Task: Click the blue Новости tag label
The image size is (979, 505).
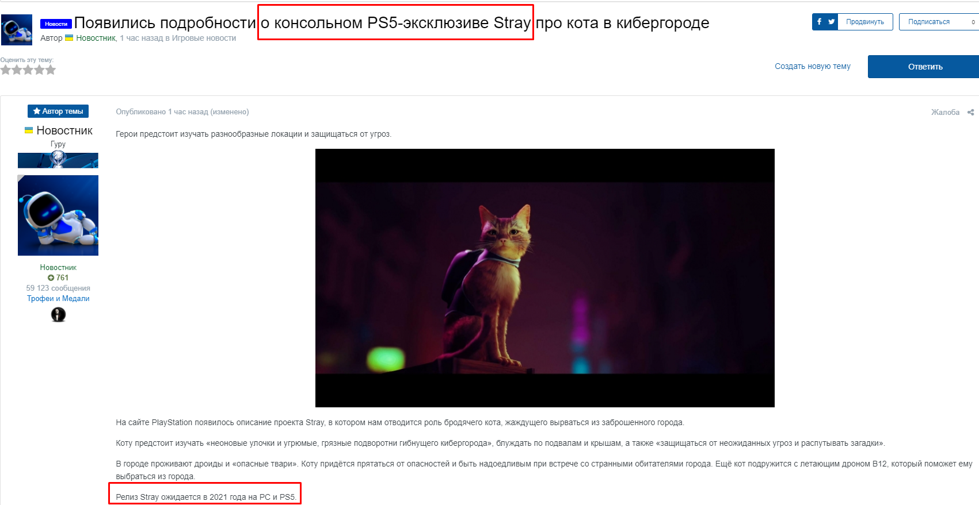Action: (x=56, y=24)
